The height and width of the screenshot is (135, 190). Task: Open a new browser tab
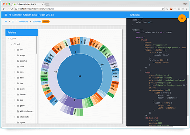(47, 4)
